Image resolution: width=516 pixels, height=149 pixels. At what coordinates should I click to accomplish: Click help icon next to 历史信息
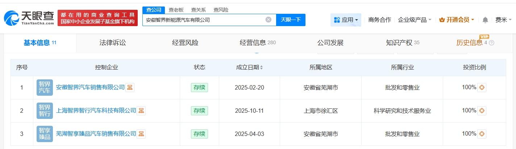point(491,43)
